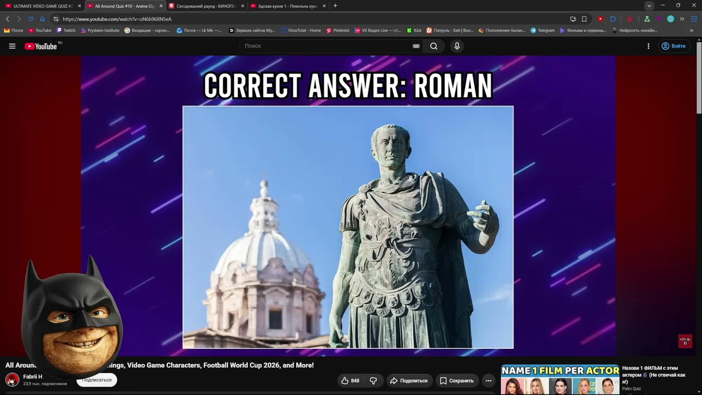
Task: Show more toolbar extensions chevron
Action: 682,19
